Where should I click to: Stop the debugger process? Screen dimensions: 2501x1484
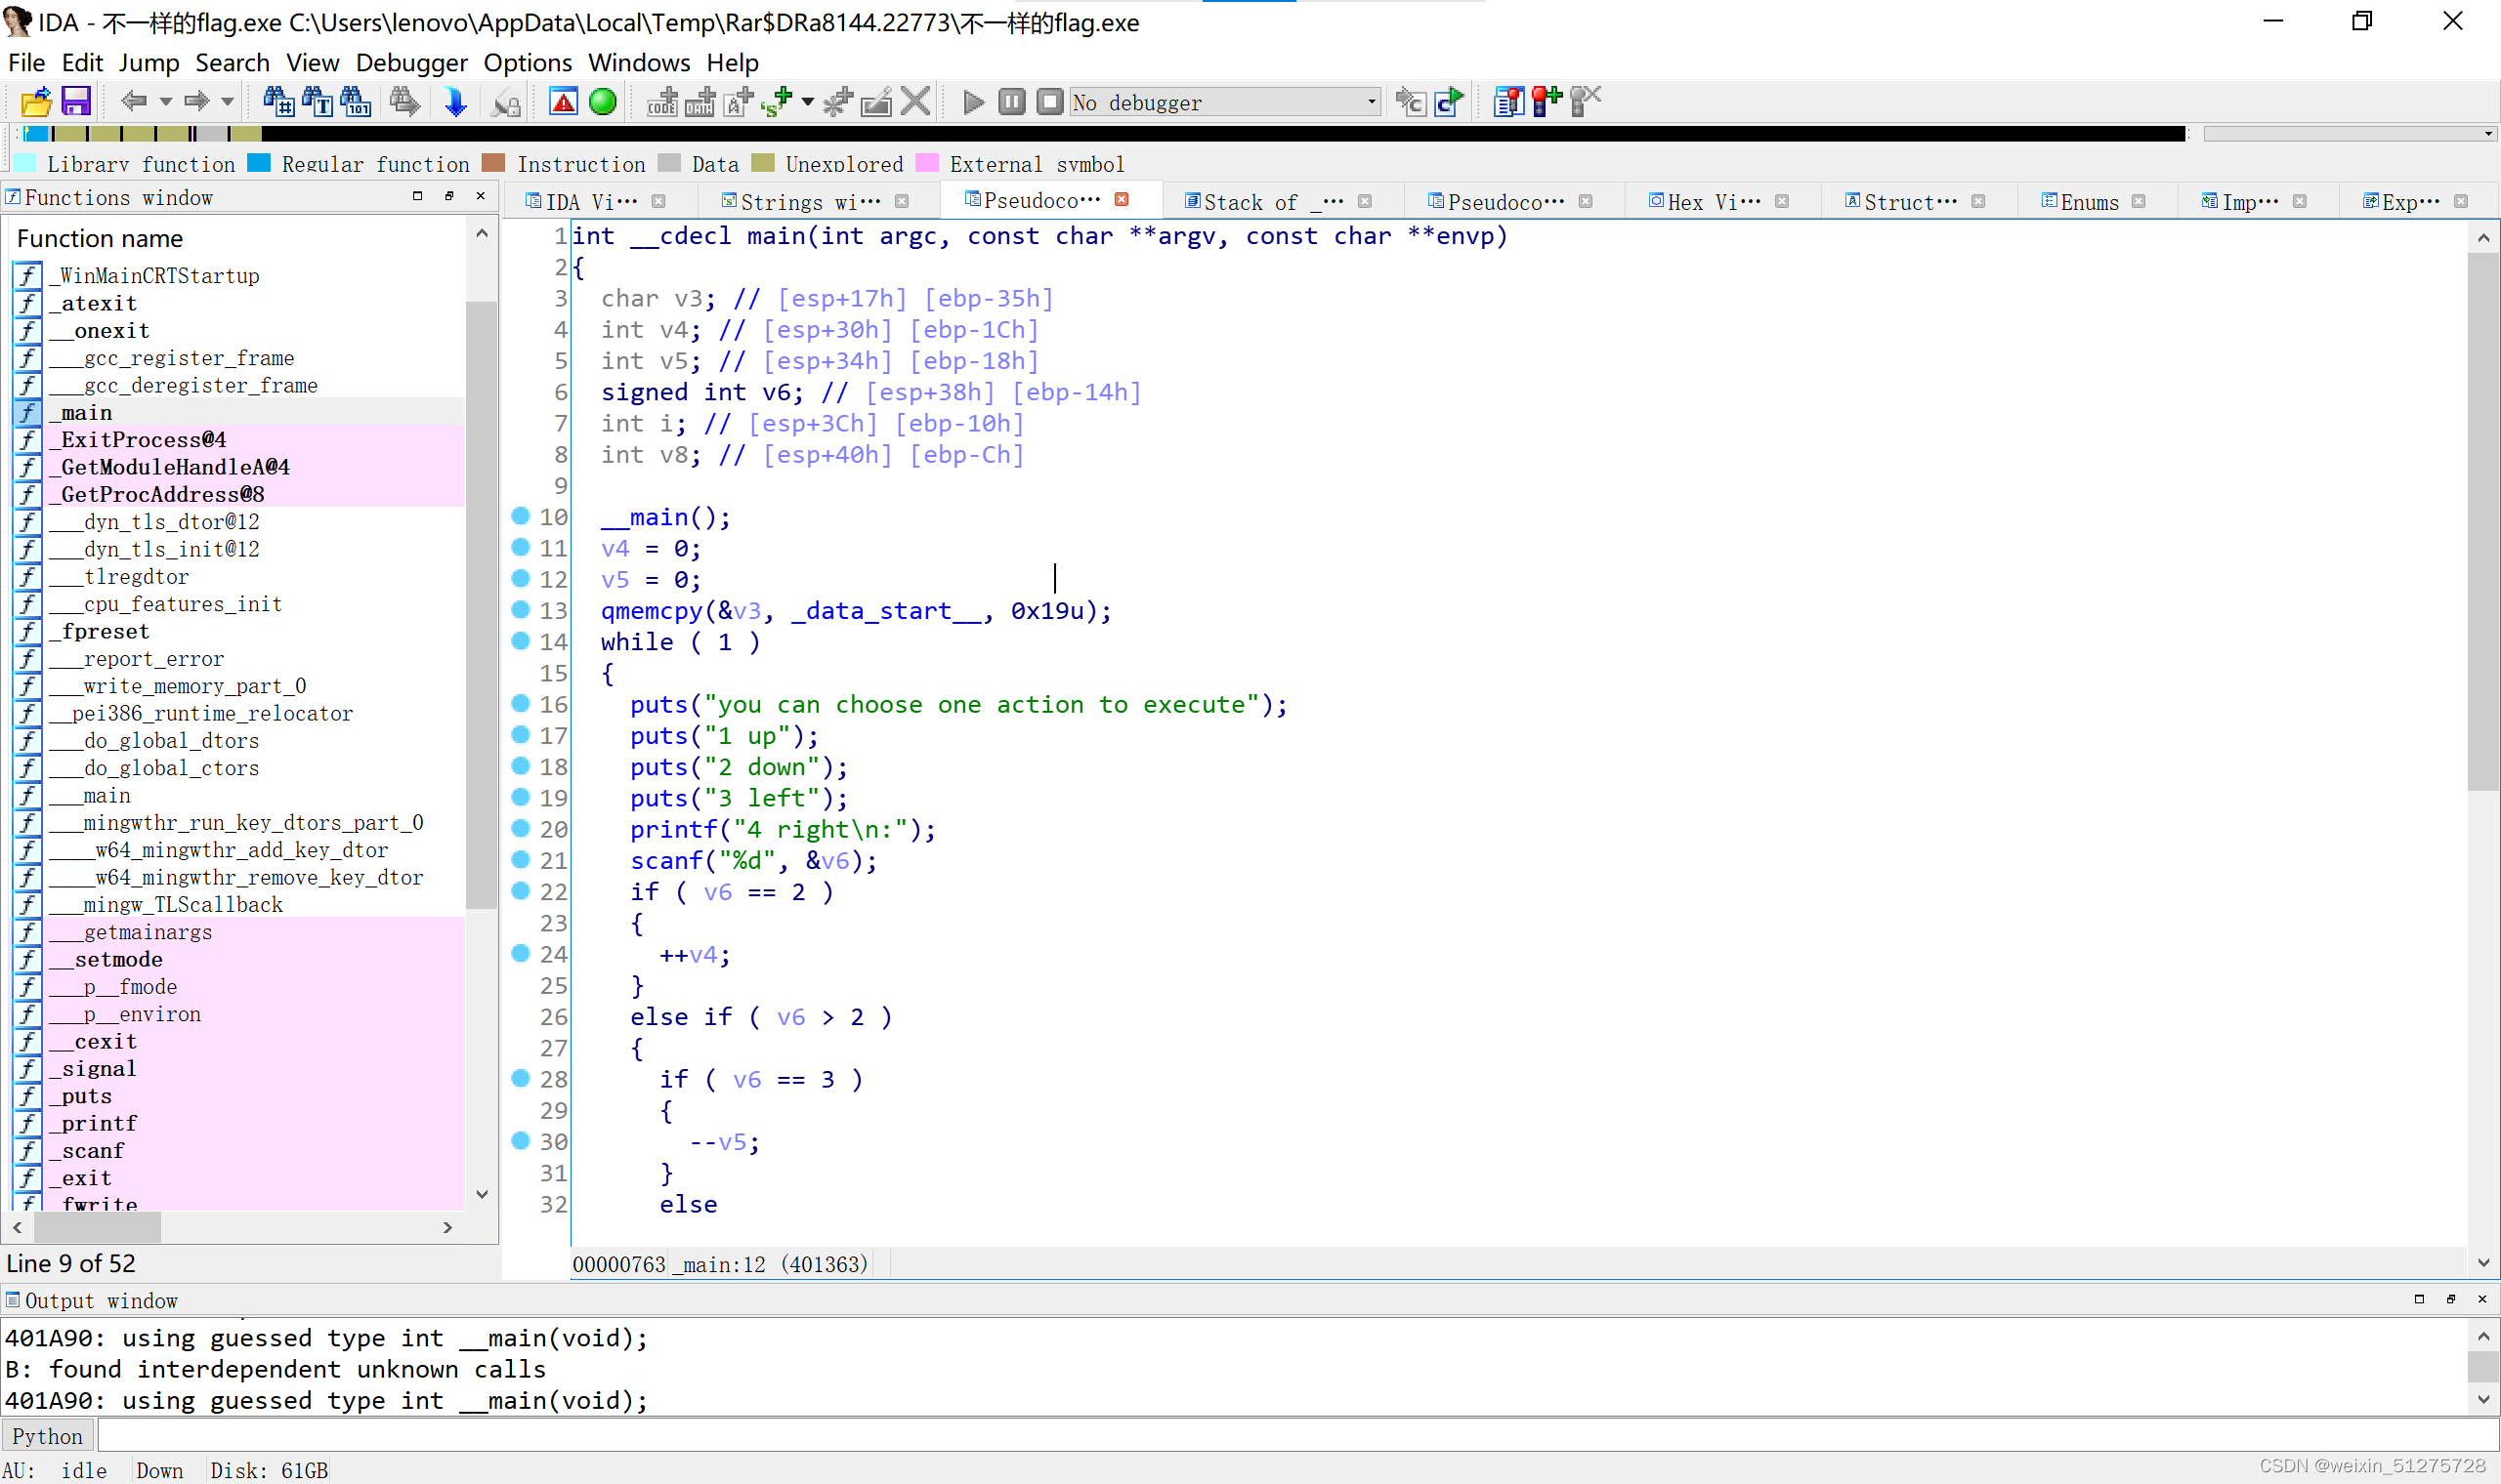[x=1049, y=102]
